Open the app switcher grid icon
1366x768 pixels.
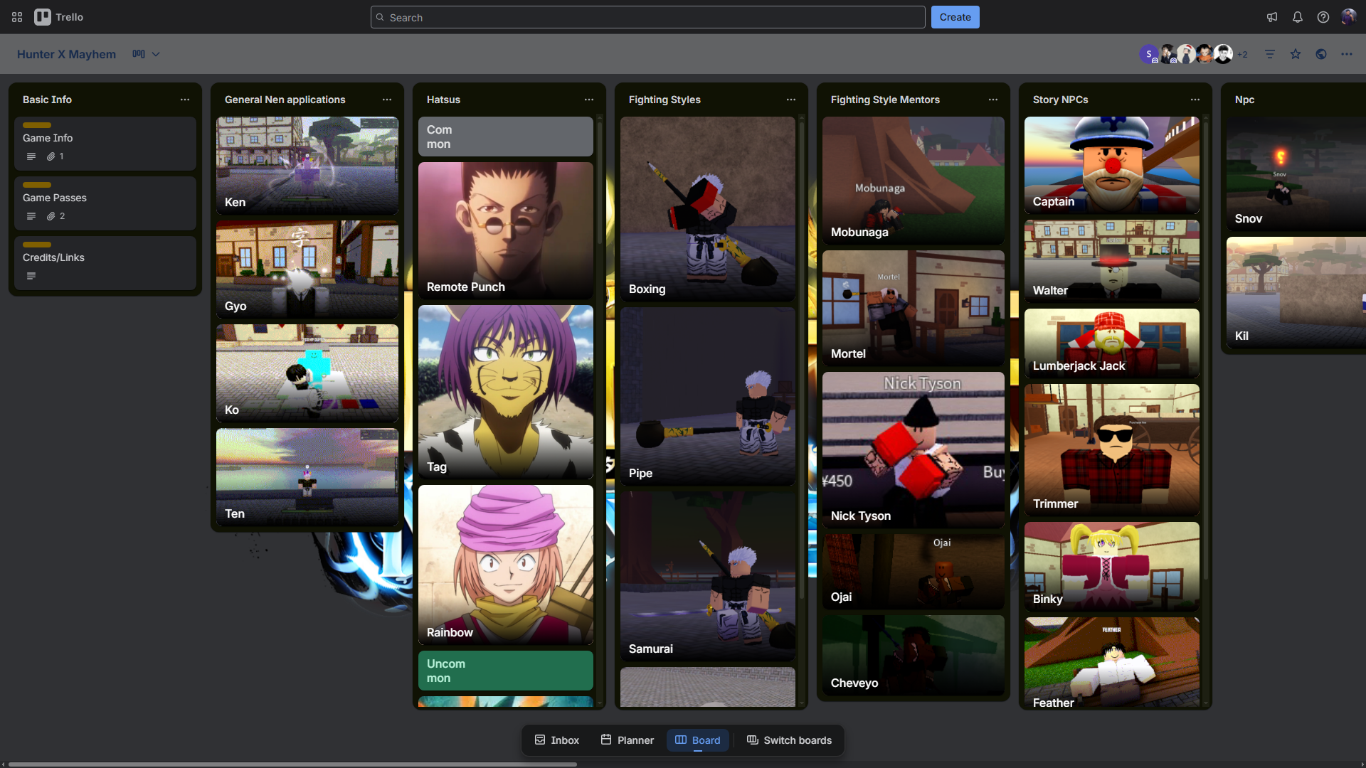coord(17,17)
